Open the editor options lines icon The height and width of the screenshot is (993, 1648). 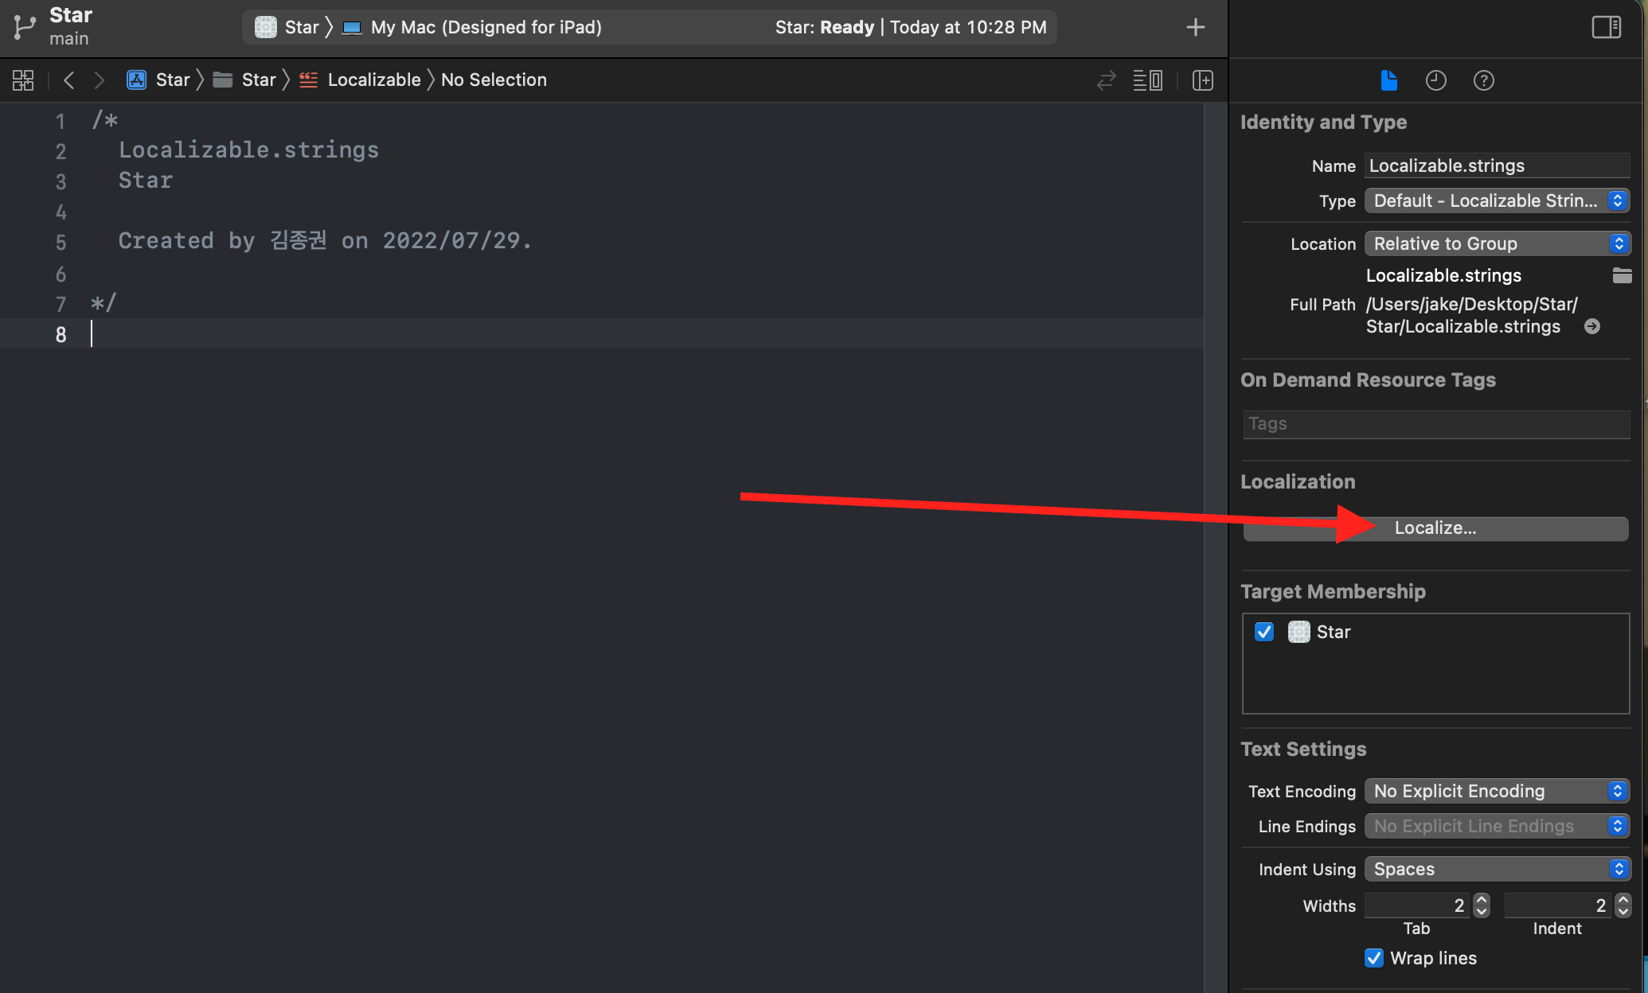(x=1147, y=80)
